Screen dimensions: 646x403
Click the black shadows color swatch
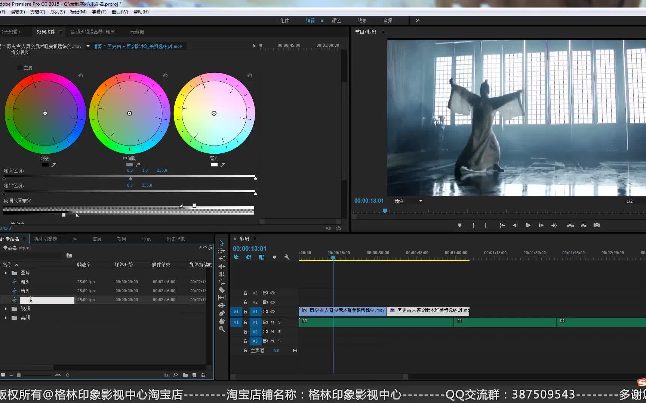[45, 165]
